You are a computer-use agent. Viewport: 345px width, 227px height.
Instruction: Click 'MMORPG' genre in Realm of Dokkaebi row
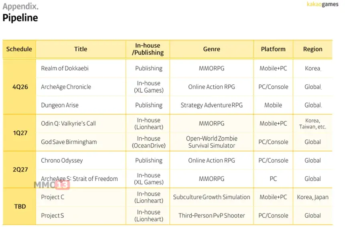(x=211, y=68)
